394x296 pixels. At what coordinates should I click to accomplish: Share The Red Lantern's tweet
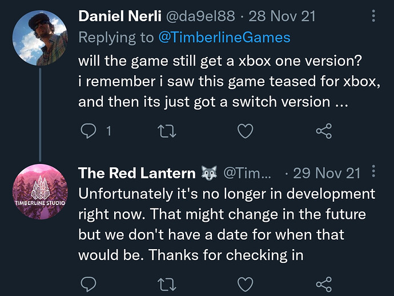tap(324, 284)
